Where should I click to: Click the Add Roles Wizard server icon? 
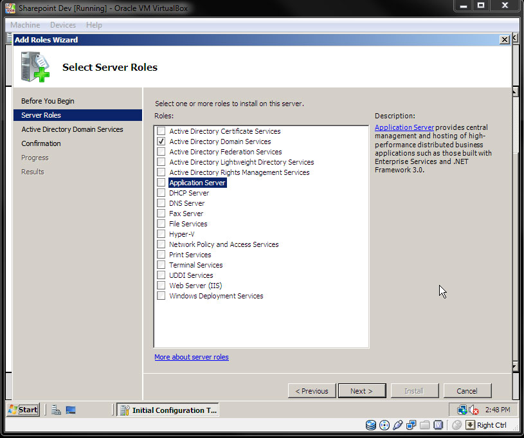pyautogui.click(x=35, y=66)
